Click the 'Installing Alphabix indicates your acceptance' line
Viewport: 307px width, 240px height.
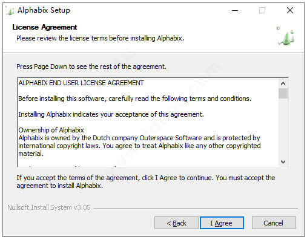111,114
